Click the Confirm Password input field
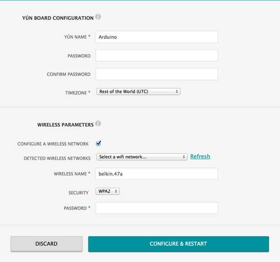This screenshot has height=262, width=280. tap(157, 74)
